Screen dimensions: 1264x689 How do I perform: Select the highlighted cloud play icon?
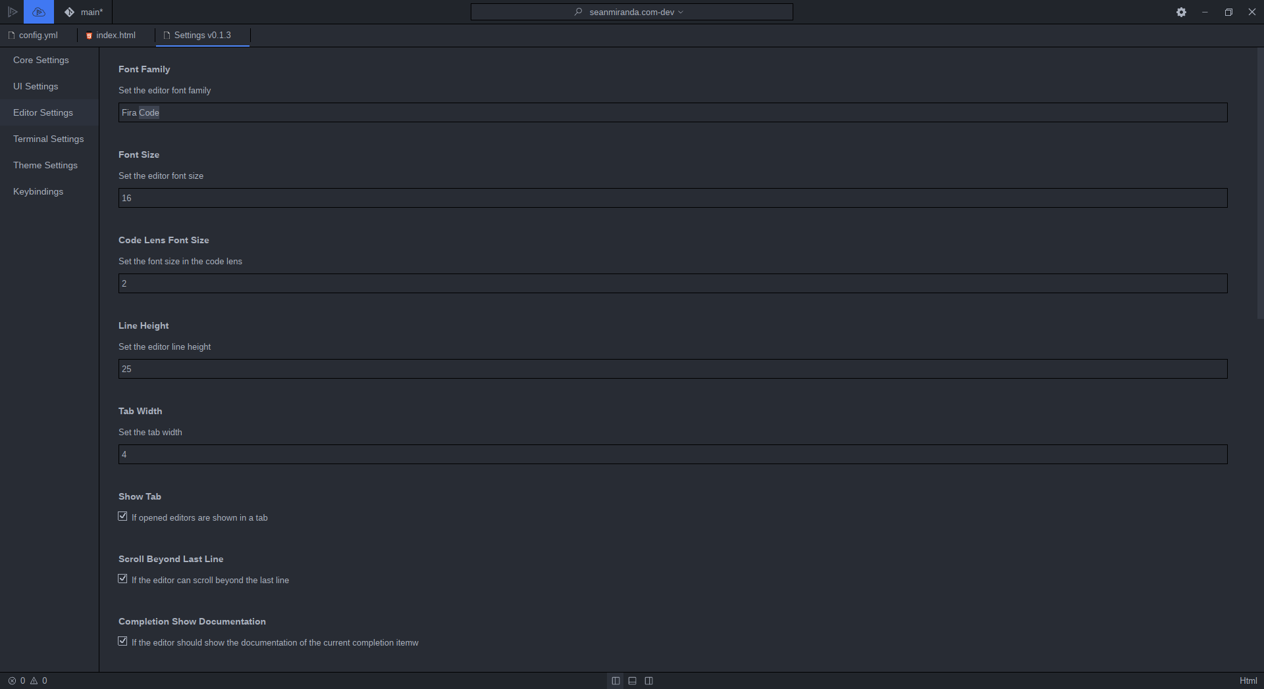click(x=38, y=12)
